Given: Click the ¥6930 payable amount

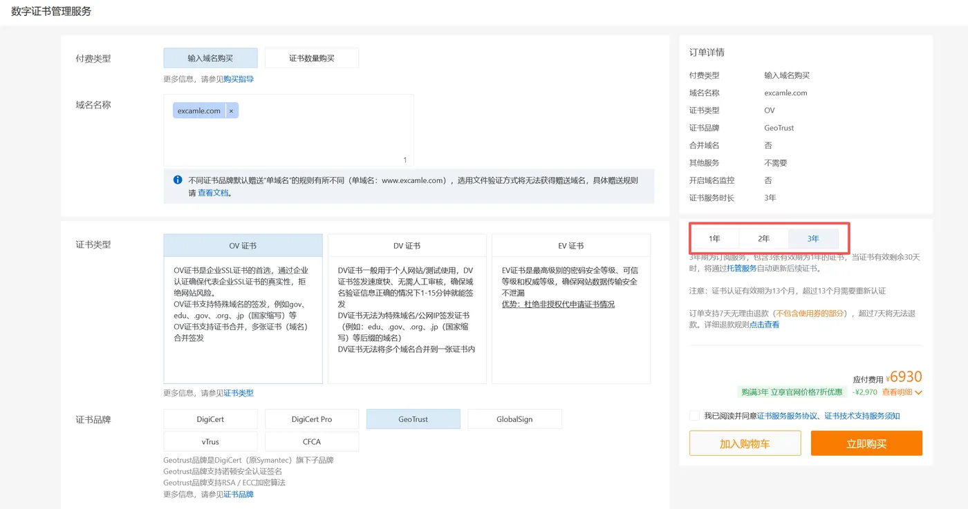Looking at the screenshot, I should (904, 377).
